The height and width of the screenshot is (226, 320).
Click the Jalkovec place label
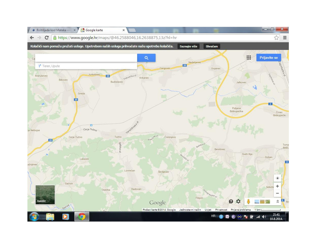coord(241,82)
